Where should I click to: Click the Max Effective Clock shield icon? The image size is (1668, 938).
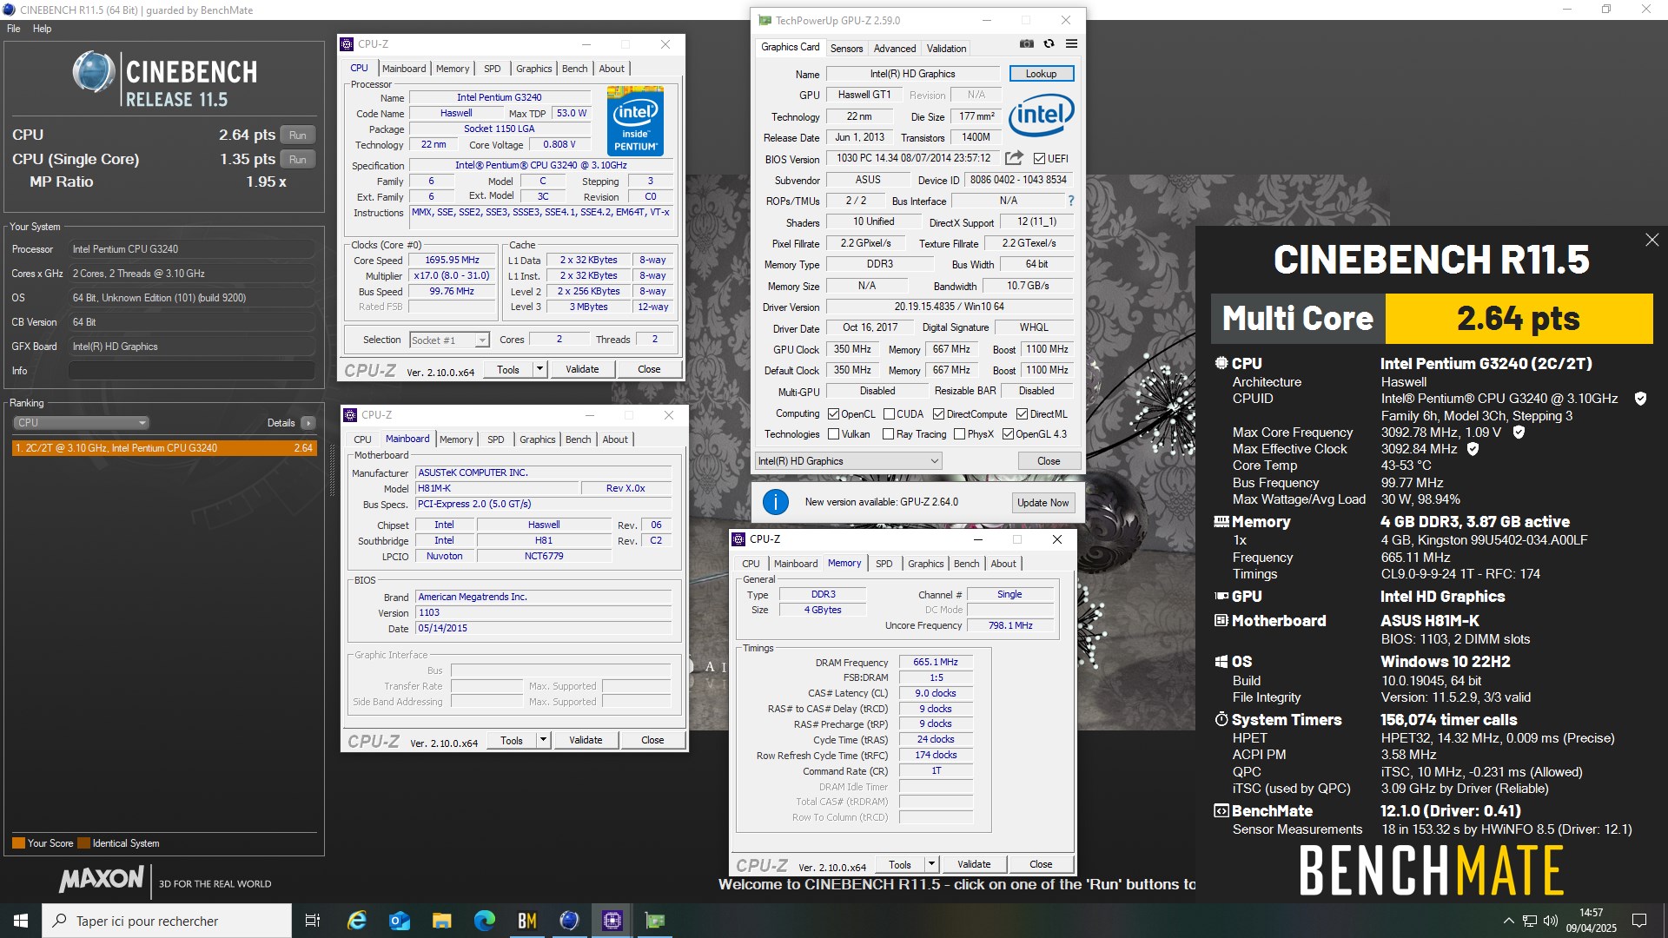coord(1473,449)
